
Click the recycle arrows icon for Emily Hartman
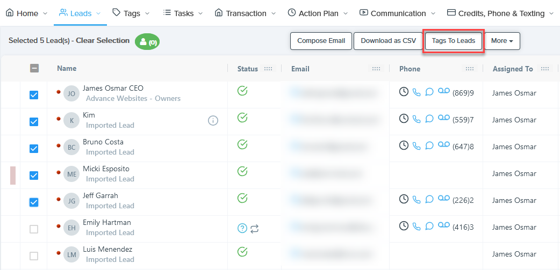pos(255,229)
